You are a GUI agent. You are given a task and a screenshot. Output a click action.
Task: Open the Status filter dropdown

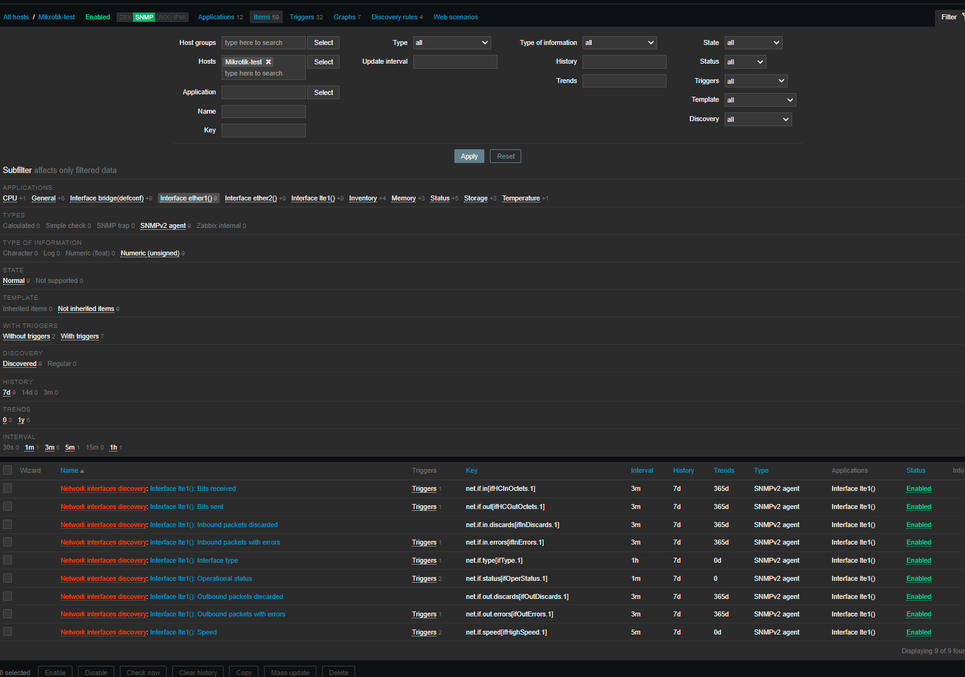pyautogui.click(x=745, y=62)
